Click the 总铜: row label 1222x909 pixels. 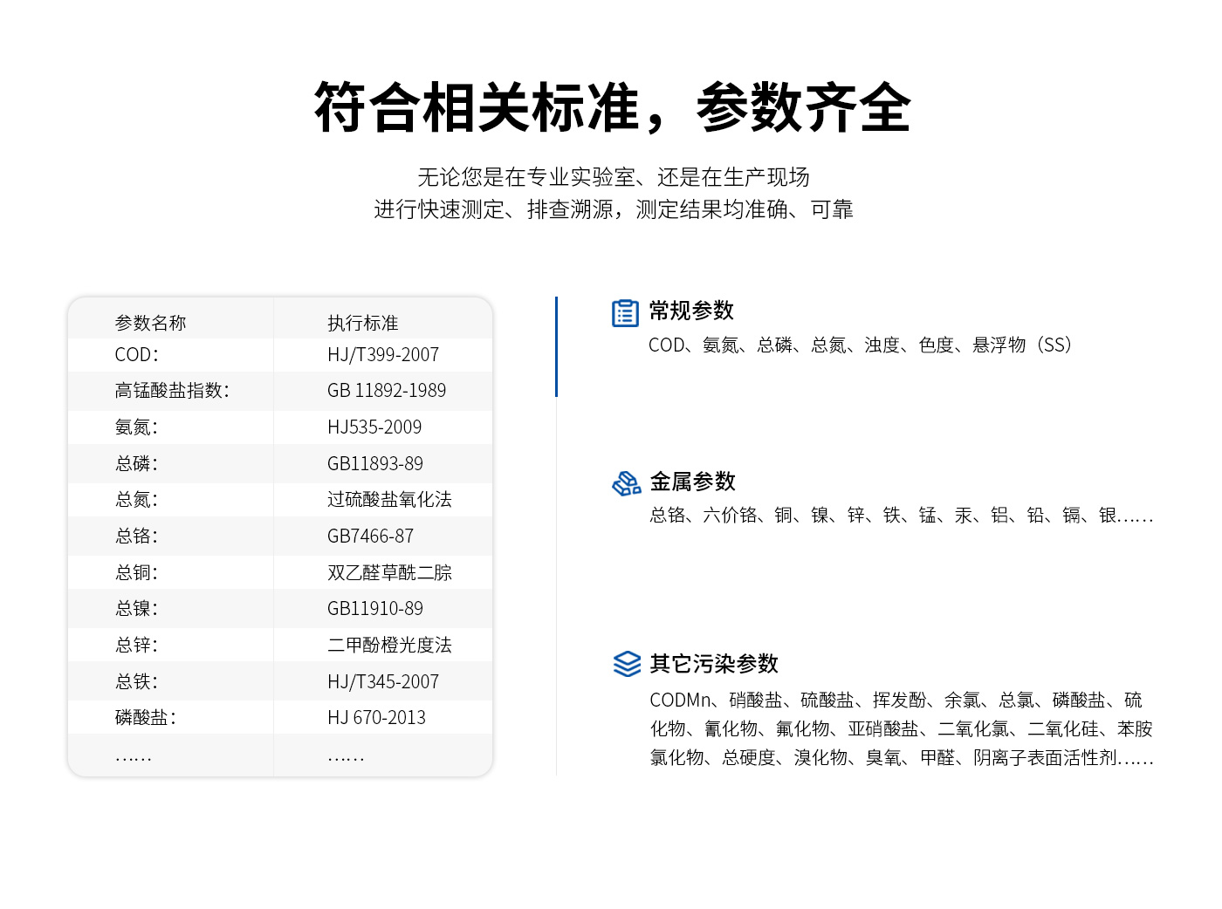137,573
